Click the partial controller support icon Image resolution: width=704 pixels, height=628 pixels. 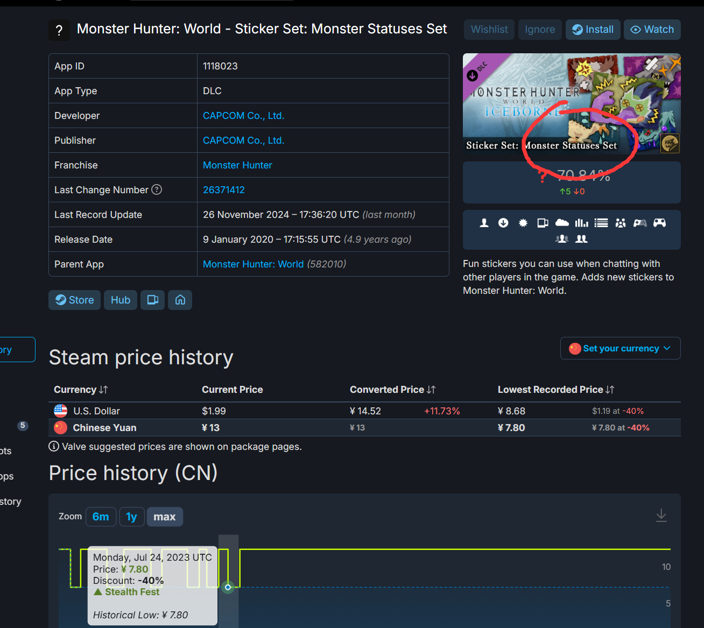coord(640,223)
